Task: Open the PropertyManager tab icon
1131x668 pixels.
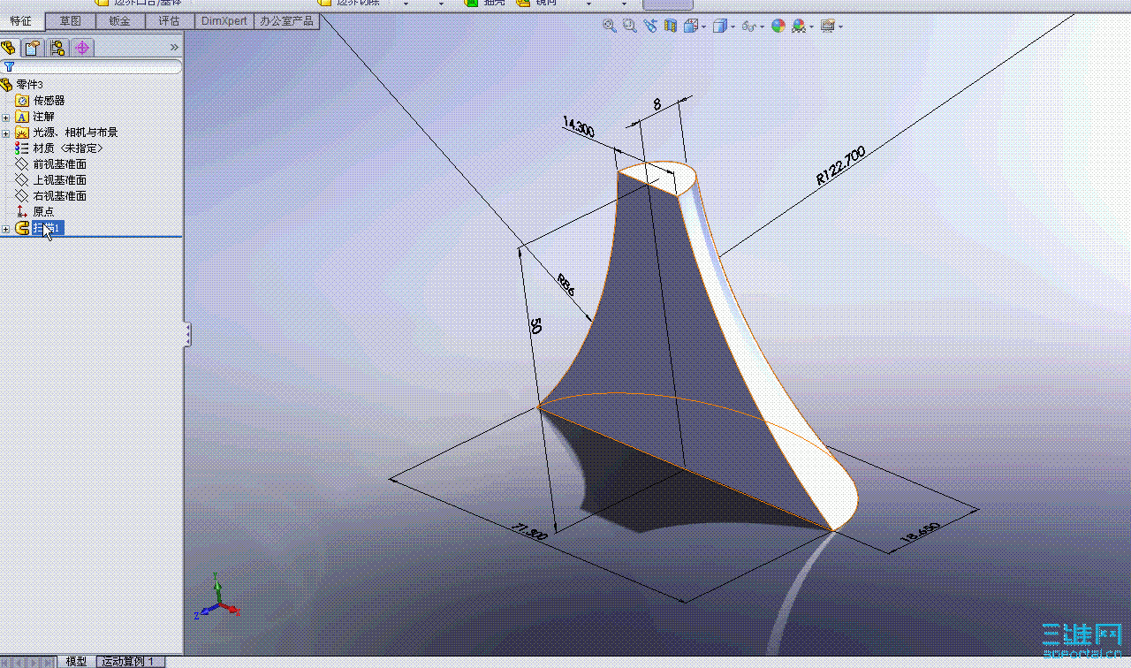Action: click(33, 48)
